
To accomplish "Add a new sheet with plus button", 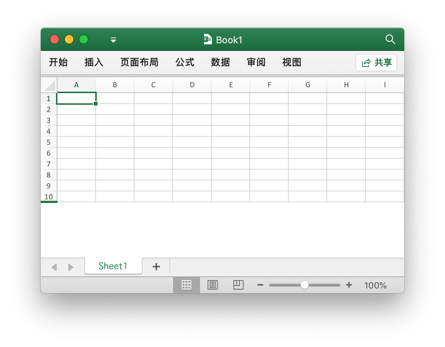I will coord(156,267).
